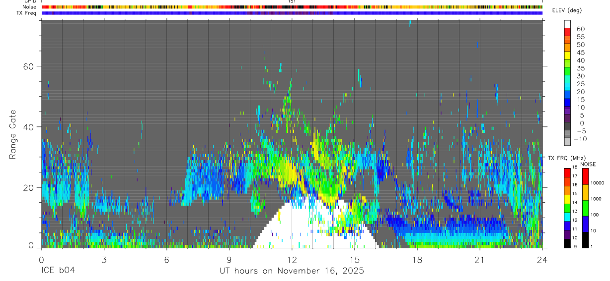Click the 'TX Freq' row label
Image resolution: width=610 pixels, height=281 pixels.
pyautogui.click(x=27, y=13)
